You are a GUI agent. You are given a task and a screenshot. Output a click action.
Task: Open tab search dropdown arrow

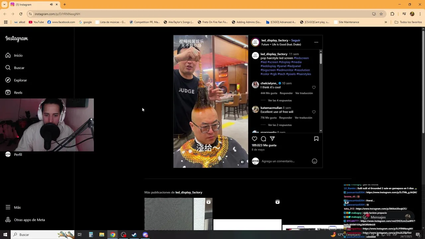tap(4, 5)
